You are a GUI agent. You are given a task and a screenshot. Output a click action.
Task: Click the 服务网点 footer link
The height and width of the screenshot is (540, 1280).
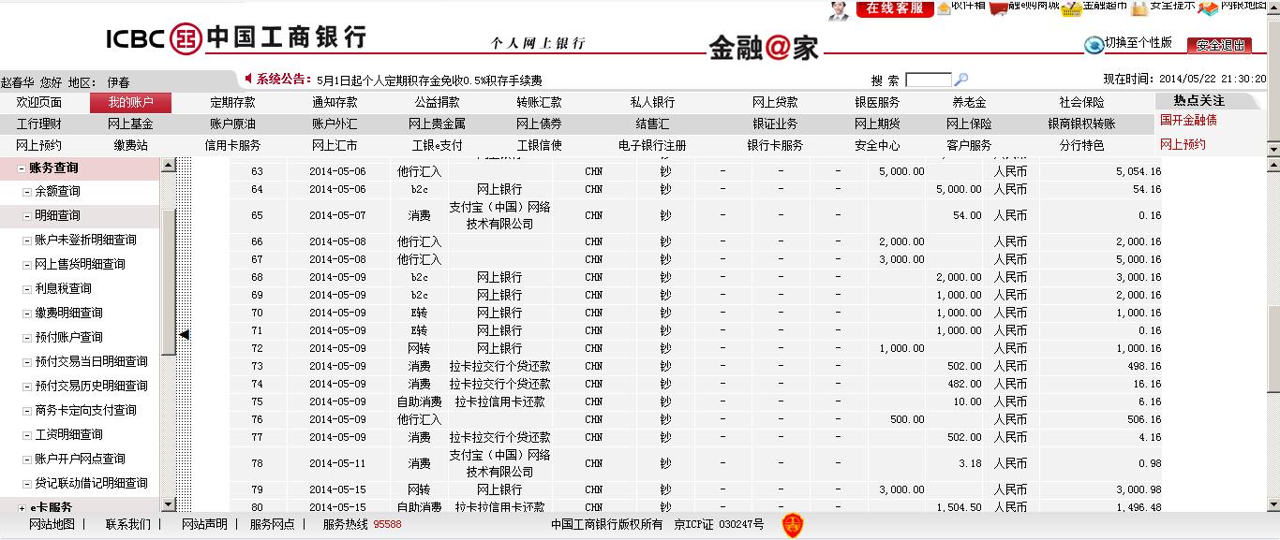click(272, 524)
